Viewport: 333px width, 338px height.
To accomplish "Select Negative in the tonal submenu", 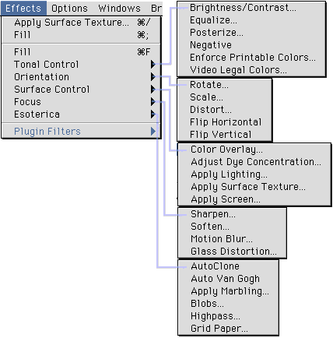I will [x=211, y=45].
